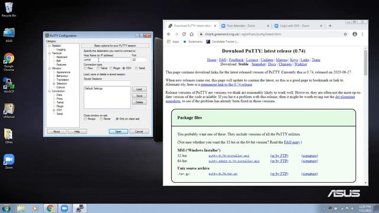Image resolution: width=379 pixels, height=213 pixels.
Task: Close the Download PuTTY tab
Action: click(215, 25)
